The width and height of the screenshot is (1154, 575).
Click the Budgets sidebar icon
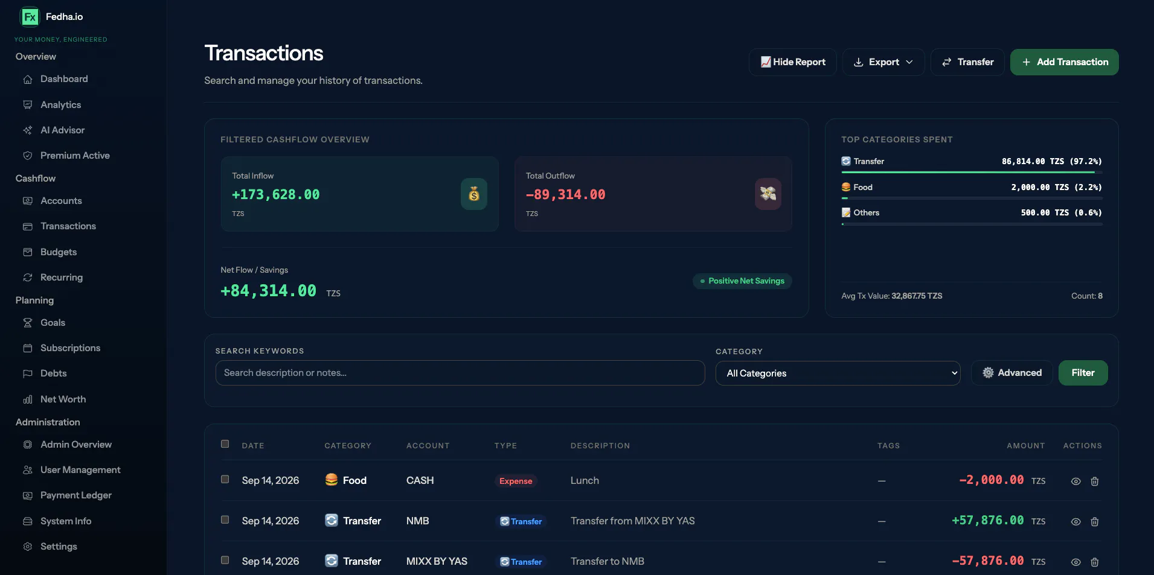click(28, 252)
